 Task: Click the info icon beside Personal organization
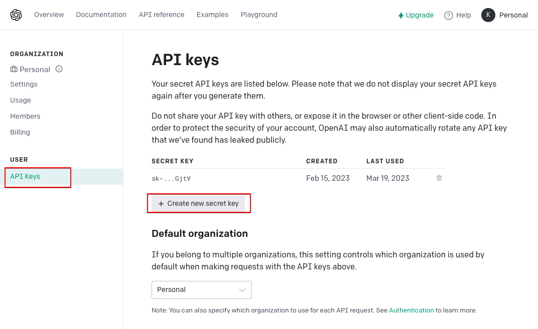point(59,69)
